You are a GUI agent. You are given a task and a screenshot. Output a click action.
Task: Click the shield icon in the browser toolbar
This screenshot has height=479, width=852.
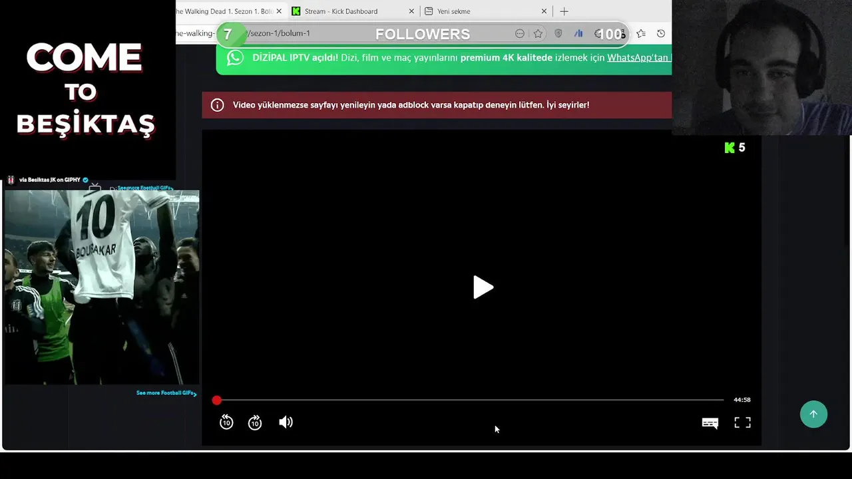tap(558, 33)
